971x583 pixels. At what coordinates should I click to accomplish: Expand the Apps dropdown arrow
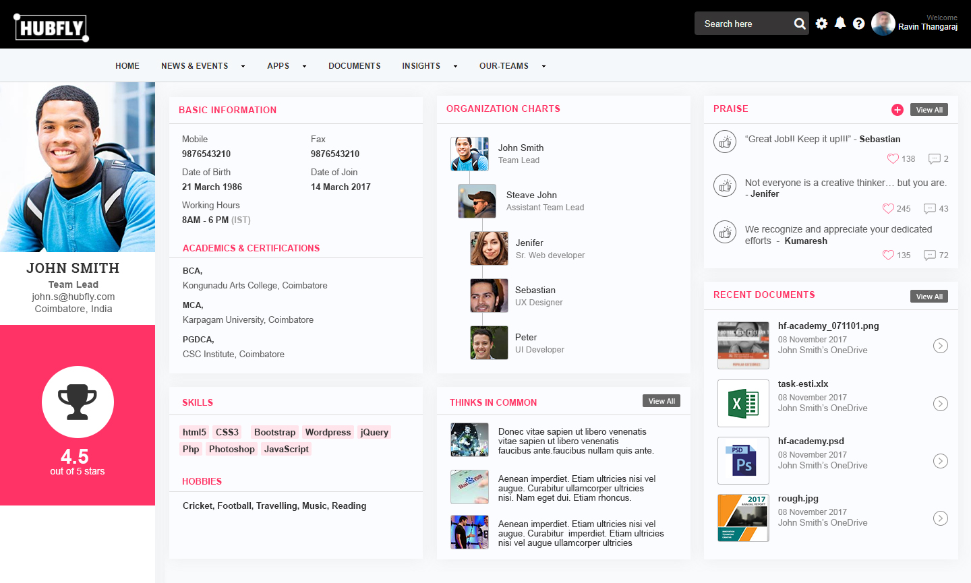(x=304, y=66)
